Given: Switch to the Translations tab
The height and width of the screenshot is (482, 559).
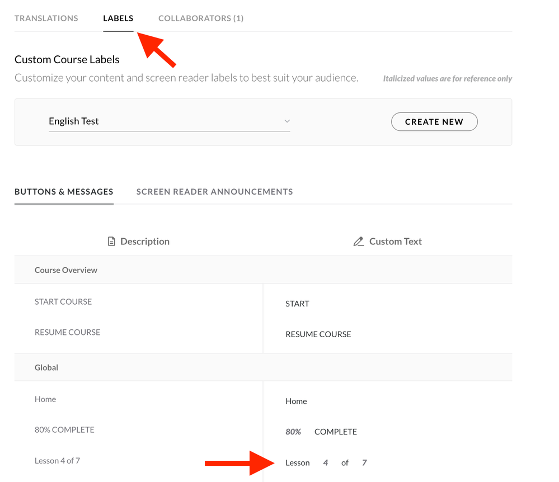Looking at the screenshot, I should (x=46, y=18).
